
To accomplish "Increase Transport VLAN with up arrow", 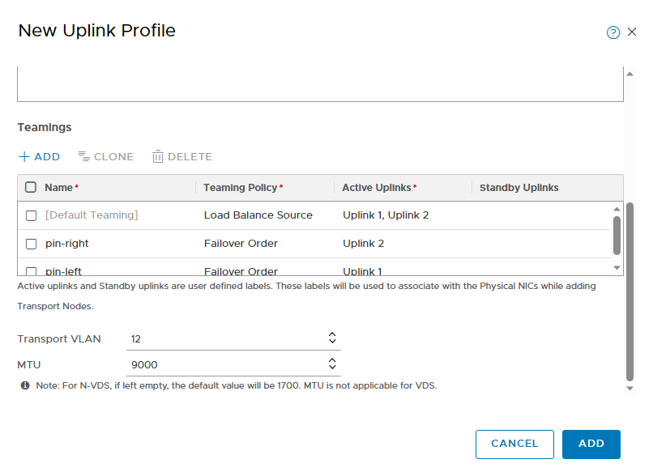I will coord(332,334).
